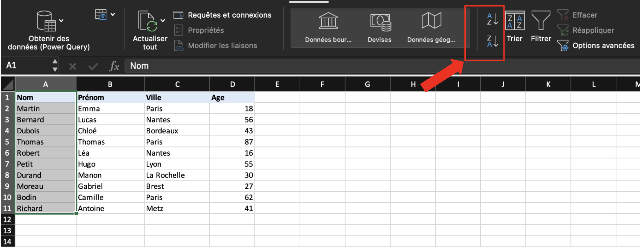Screen dimensions: 640x249
Task: Click the Prénom header cell
Action: coord(110,98)
